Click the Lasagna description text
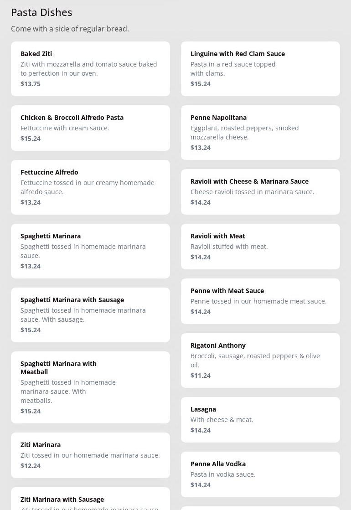Image resolution: width=351 pixels, height=510 pixels. [222, 420]
